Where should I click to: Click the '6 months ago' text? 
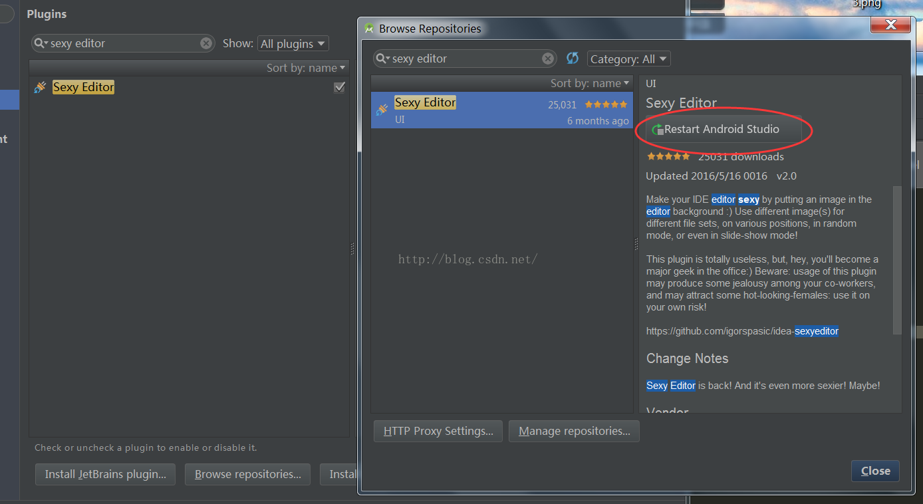click(x=598, y=121)
